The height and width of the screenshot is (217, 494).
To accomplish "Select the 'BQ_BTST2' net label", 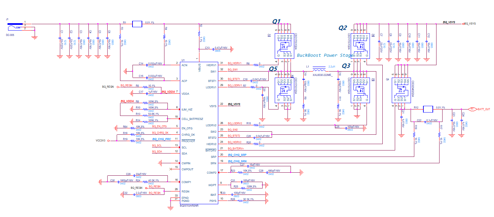I will (234, 136).
